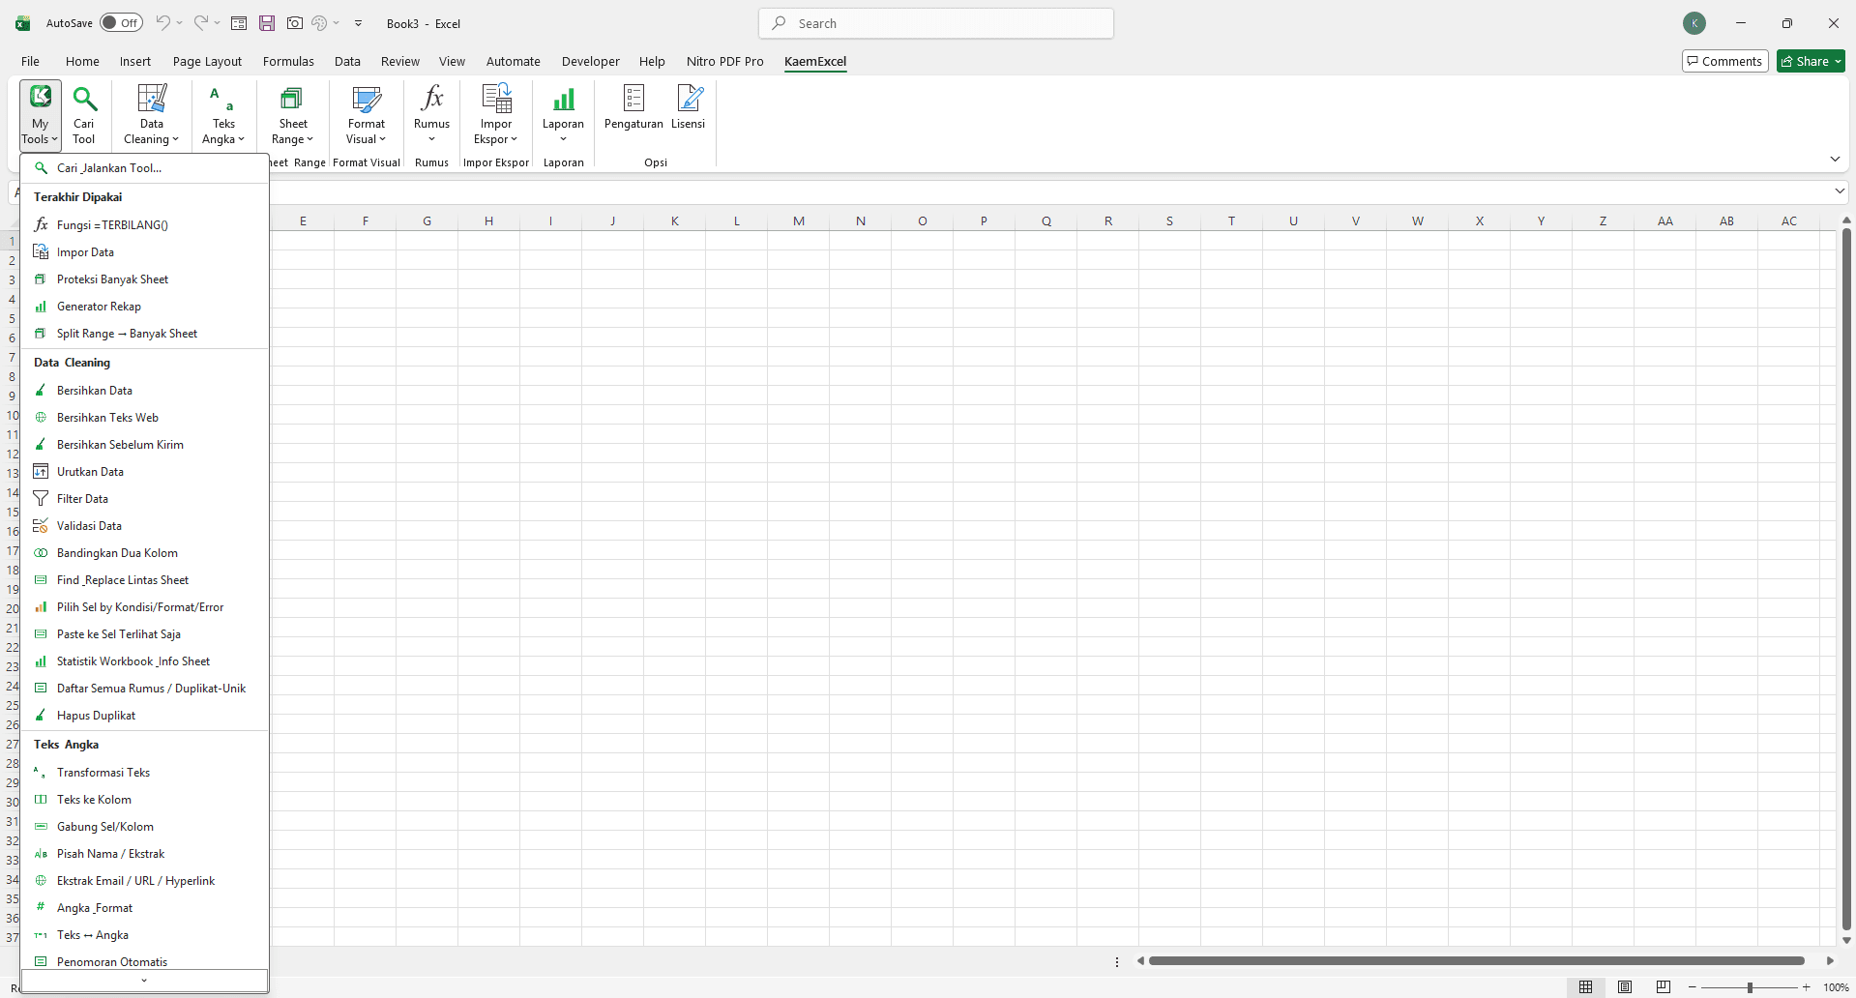
Task: Click zoom level 100% indicator
Action: (1836, 987)
